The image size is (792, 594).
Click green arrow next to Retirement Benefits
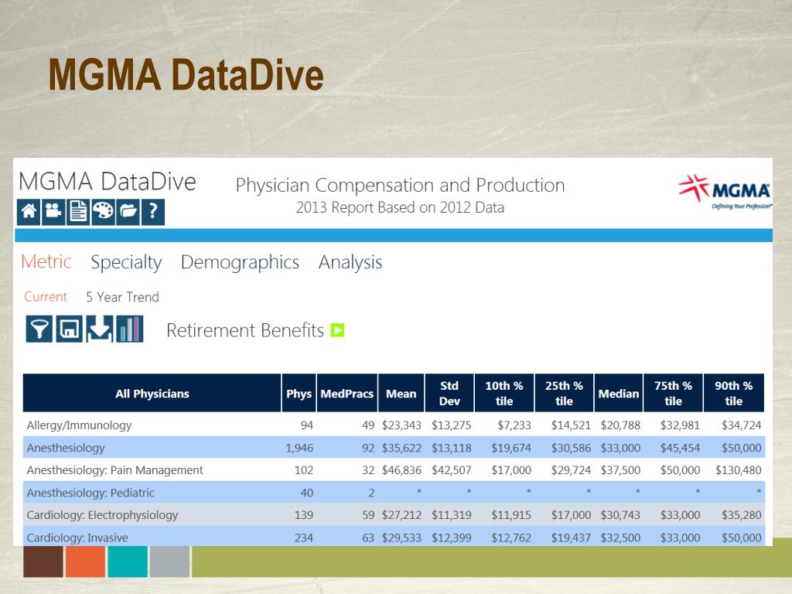pyautogui.click(x=337, y=330)
